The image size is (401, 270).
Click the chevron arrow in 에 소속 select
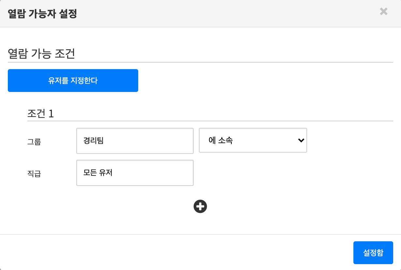click(x=301, y=140)
